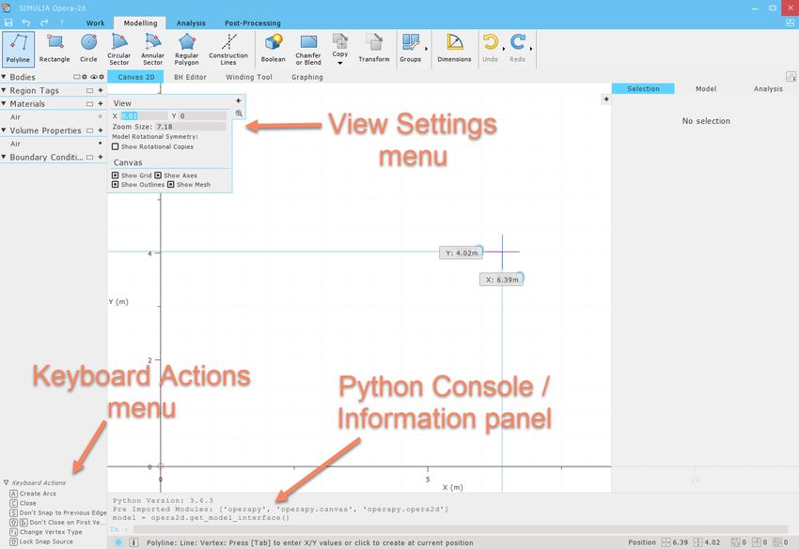Toggle Bodies visibility eye icon
Screen dimensions: 799x549
[x=93, y=77]
